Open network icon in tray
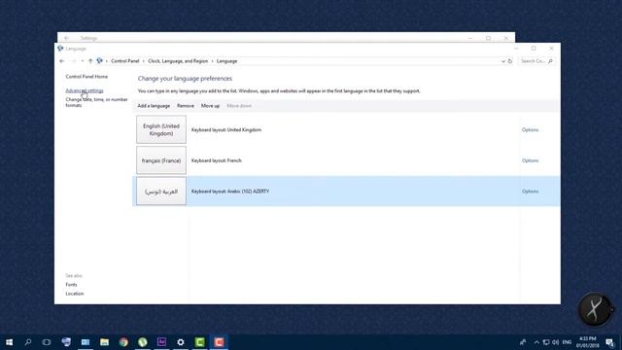The image size is (622, 350). click(x=546, y=342)
